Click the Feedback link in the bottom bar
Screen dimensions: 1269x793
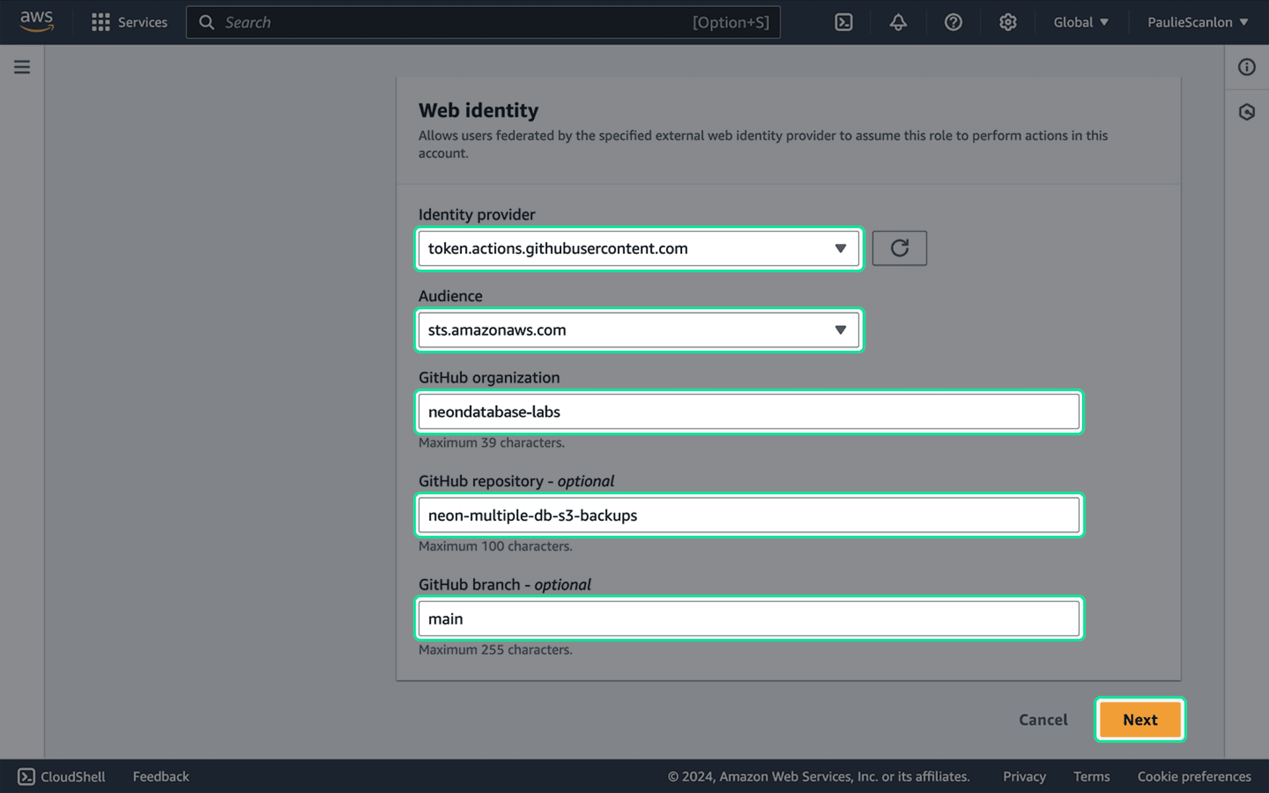click(x=160, y=776)
